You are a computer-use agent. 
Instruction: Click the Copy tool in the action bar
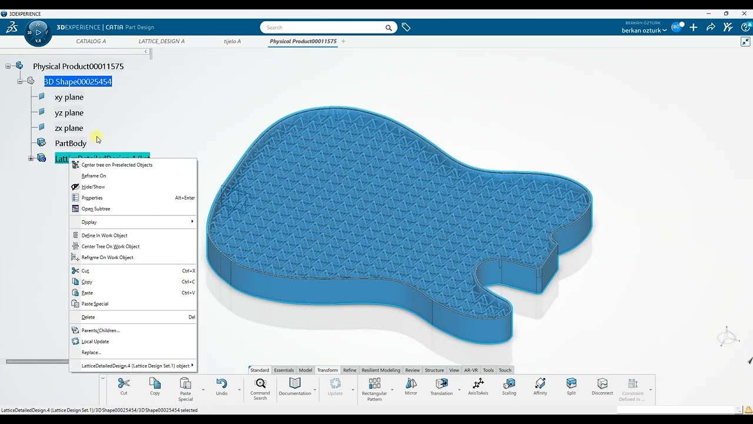coord(155,386)
